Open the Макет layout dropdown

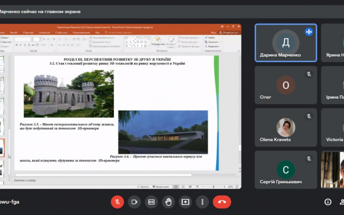click(x=5, y=38)
